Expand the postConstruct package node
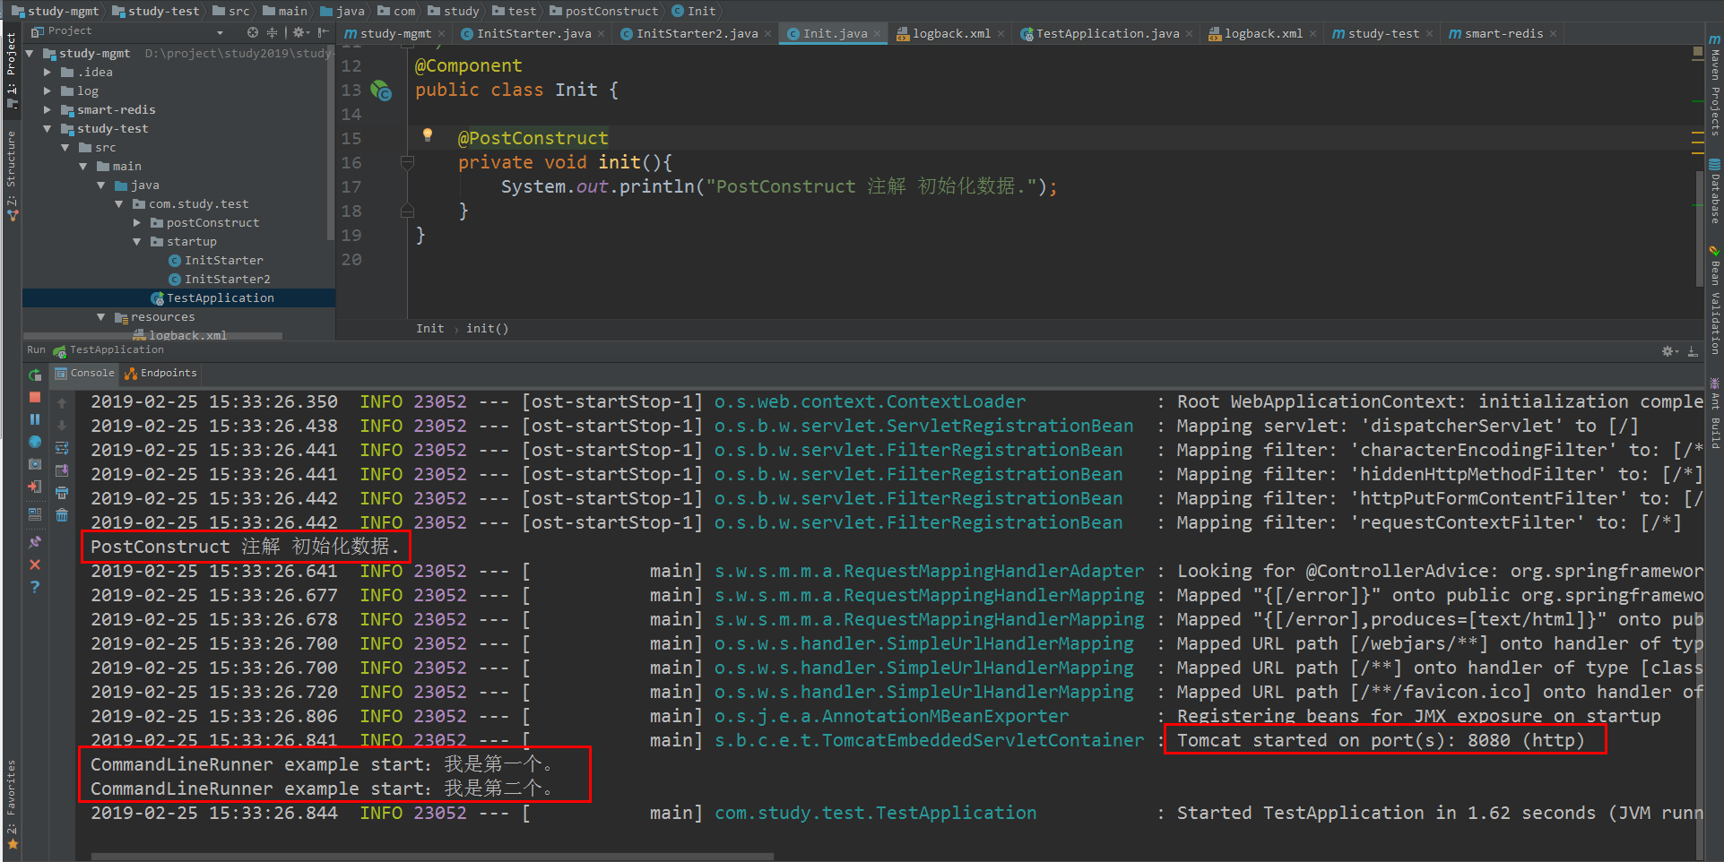The image size is (1724, 862). pyautogui.click(x=137, y=223)
